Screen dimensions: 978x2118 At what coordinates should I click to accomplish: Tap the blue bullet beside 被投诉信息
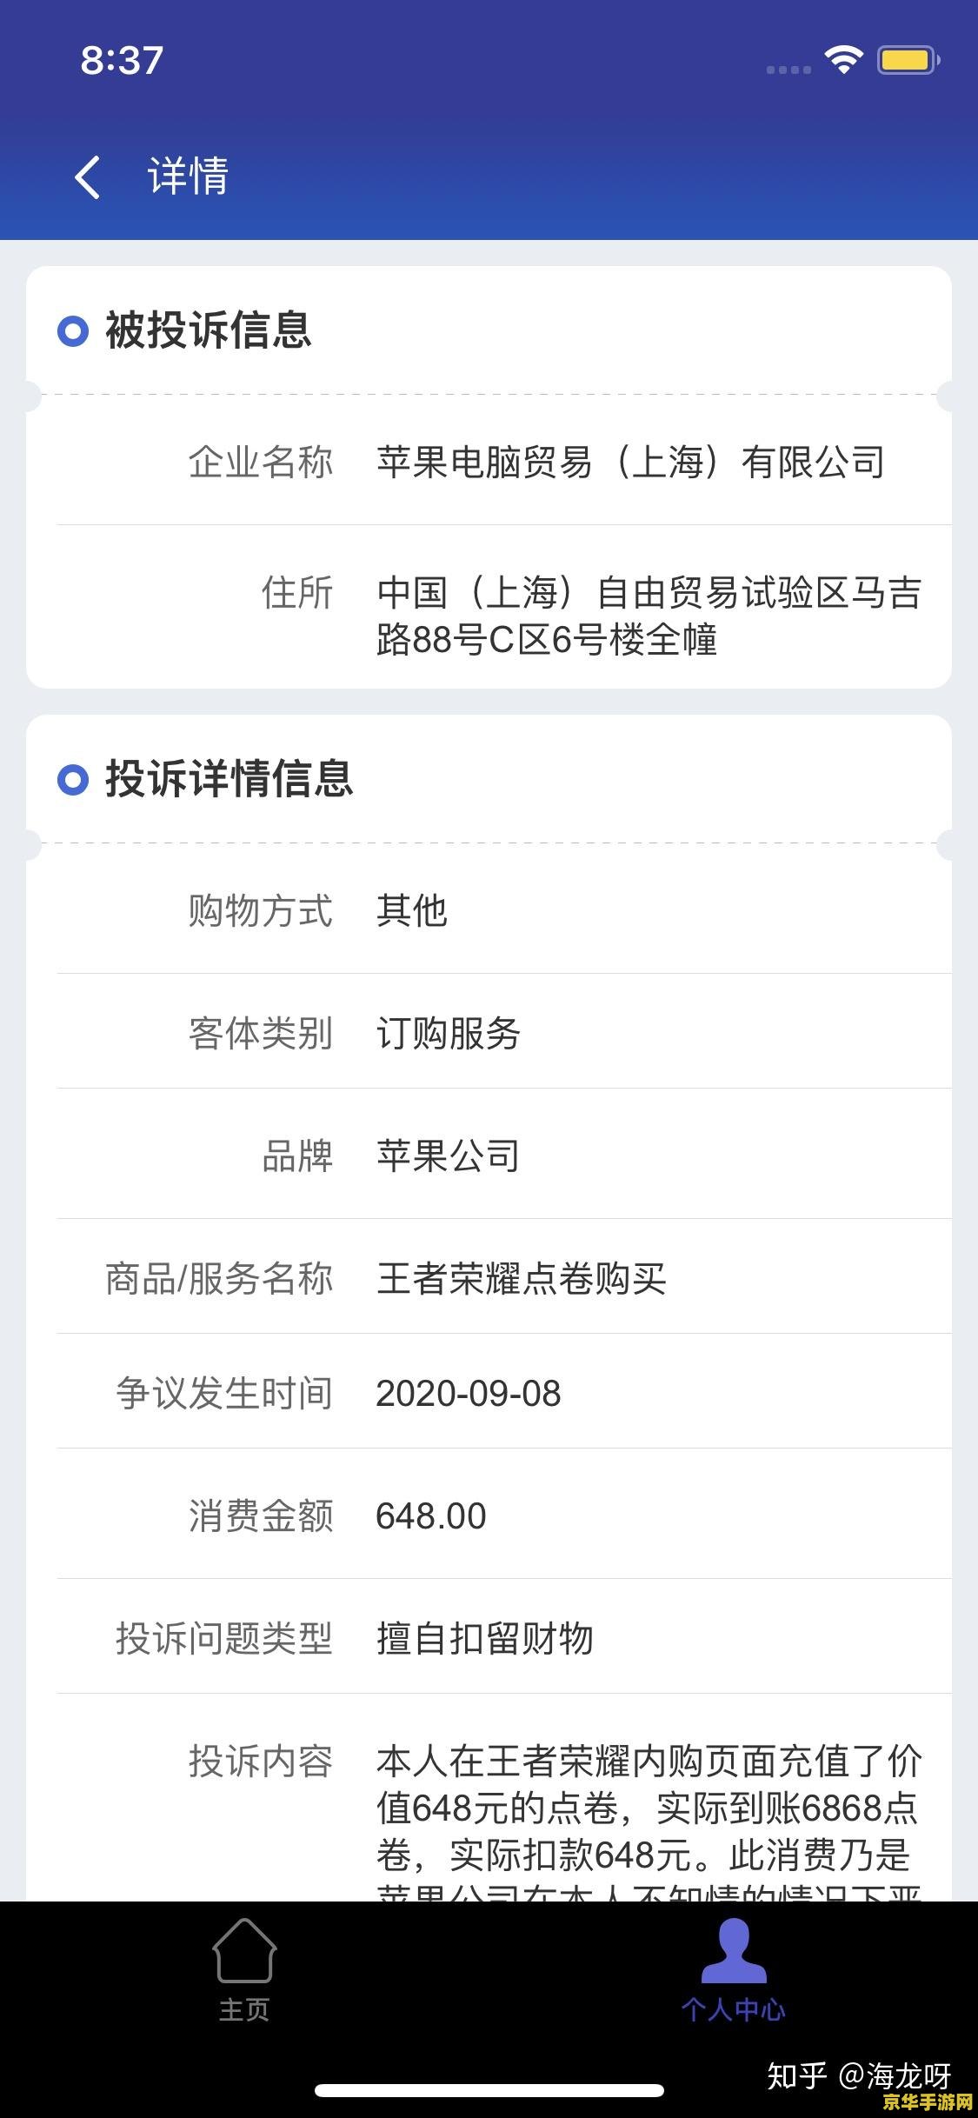pos(73,330)
